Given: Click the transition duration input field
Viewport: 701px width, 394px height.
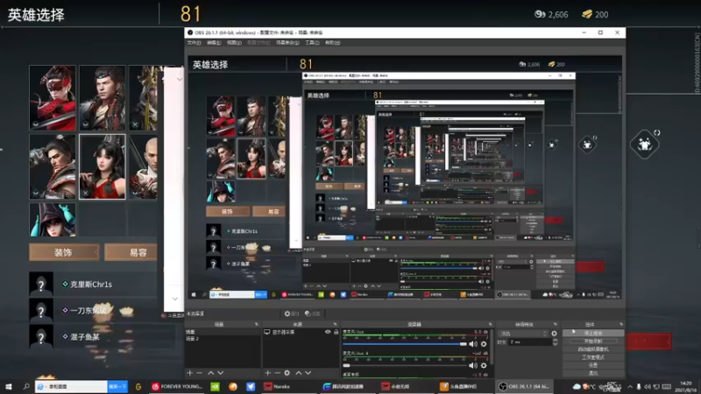Looking at the screenshot, I should pos(530,341).
